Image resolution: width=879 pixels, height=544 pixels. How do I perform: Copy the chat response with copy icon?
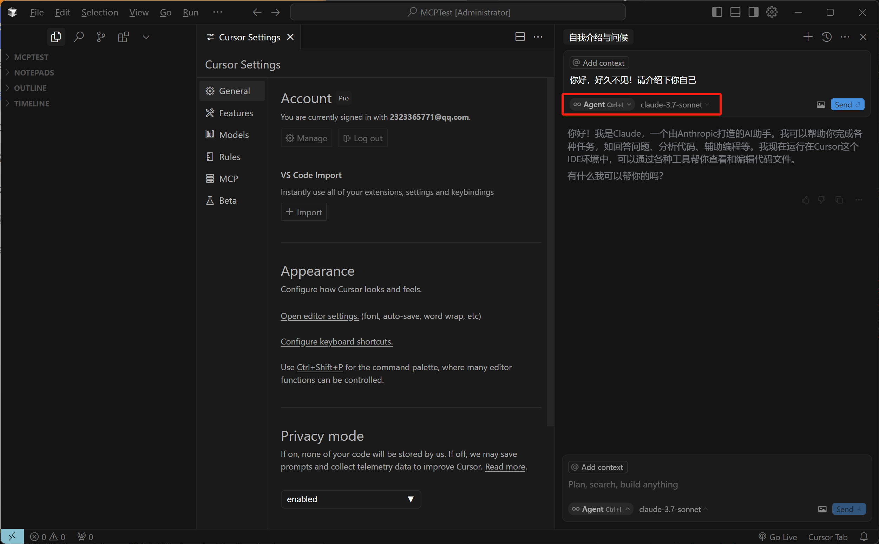tap(839, 200)
